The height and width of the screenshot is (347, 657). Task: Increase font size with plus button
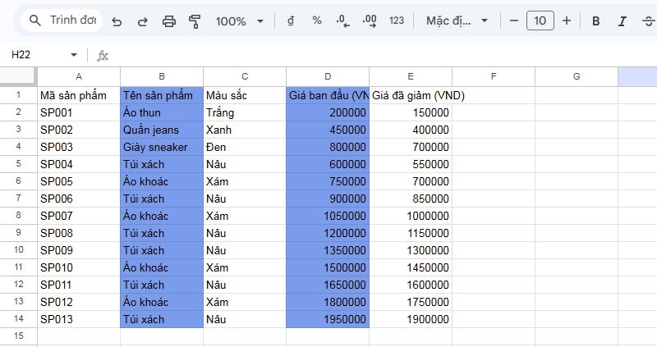[x=567, y=21]
